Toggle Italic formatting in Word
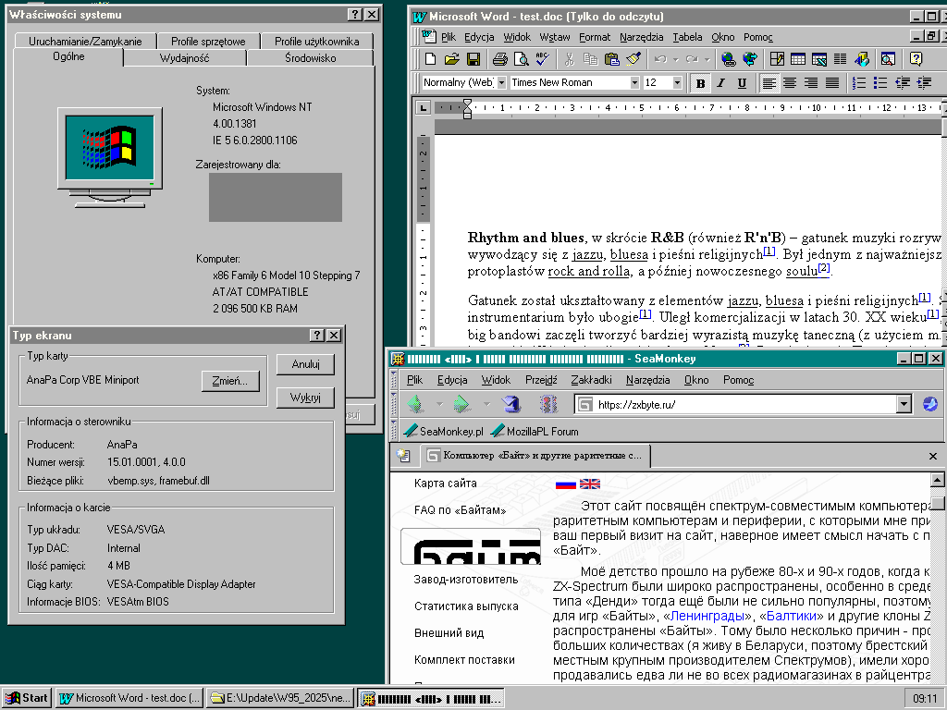Screen dimensions: 947x710 tap(721, 82)
